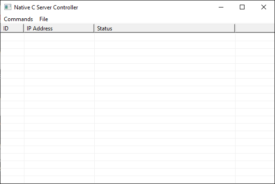Click the application icon in title bar
This screenshot has width=275, height=184.
tap(8, 7)
